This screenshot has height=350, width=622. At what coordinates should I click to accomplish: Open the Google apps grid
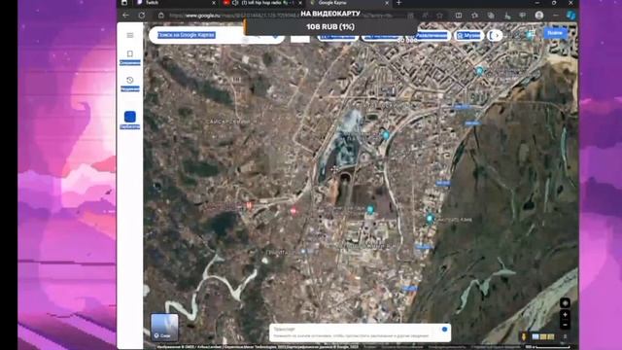pyautogui.click(x=531, y=34)
